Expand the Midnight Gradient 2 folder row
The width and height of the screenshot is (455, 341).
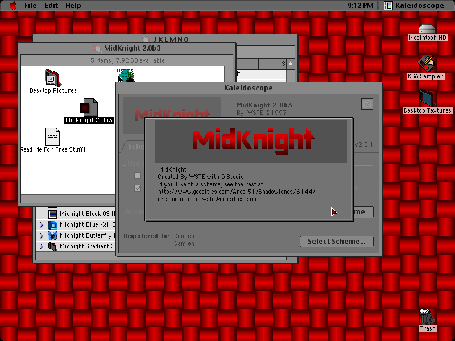(41, 246)
